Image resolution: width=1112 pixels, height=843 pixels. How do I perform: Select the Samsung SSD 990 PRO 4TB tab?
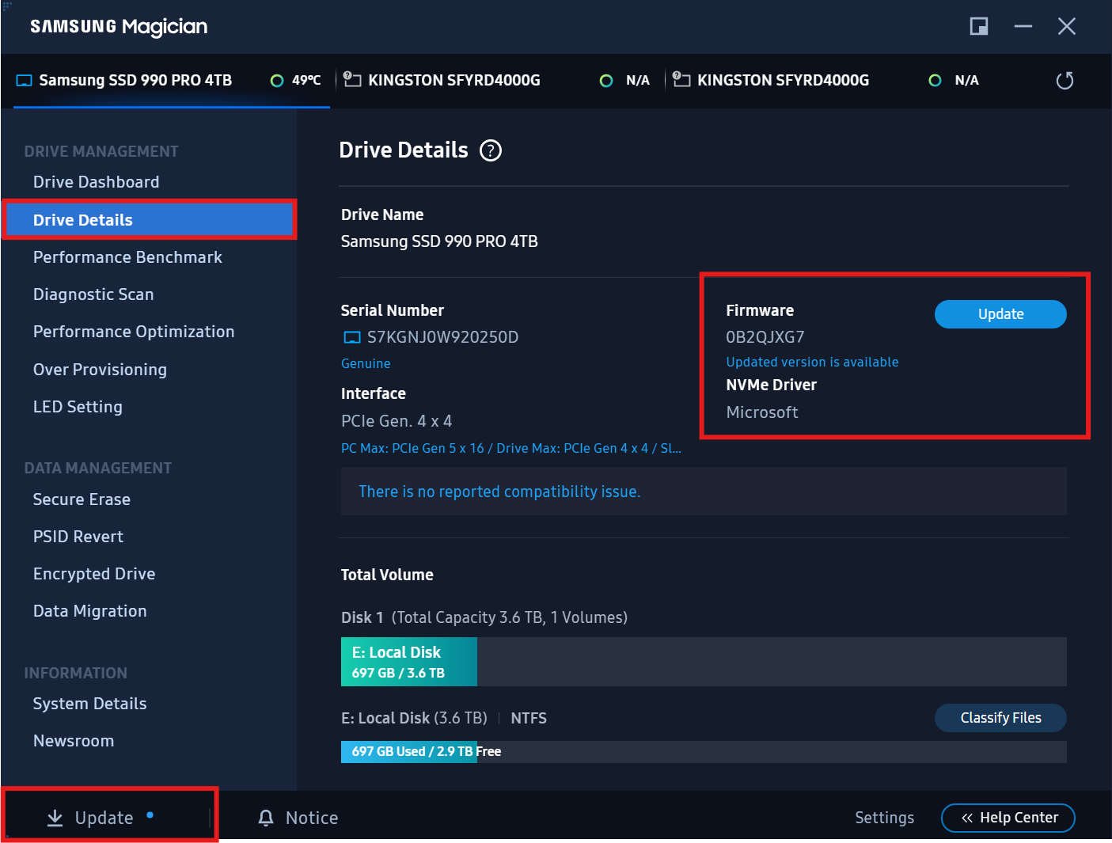click(x=135, y=80)
